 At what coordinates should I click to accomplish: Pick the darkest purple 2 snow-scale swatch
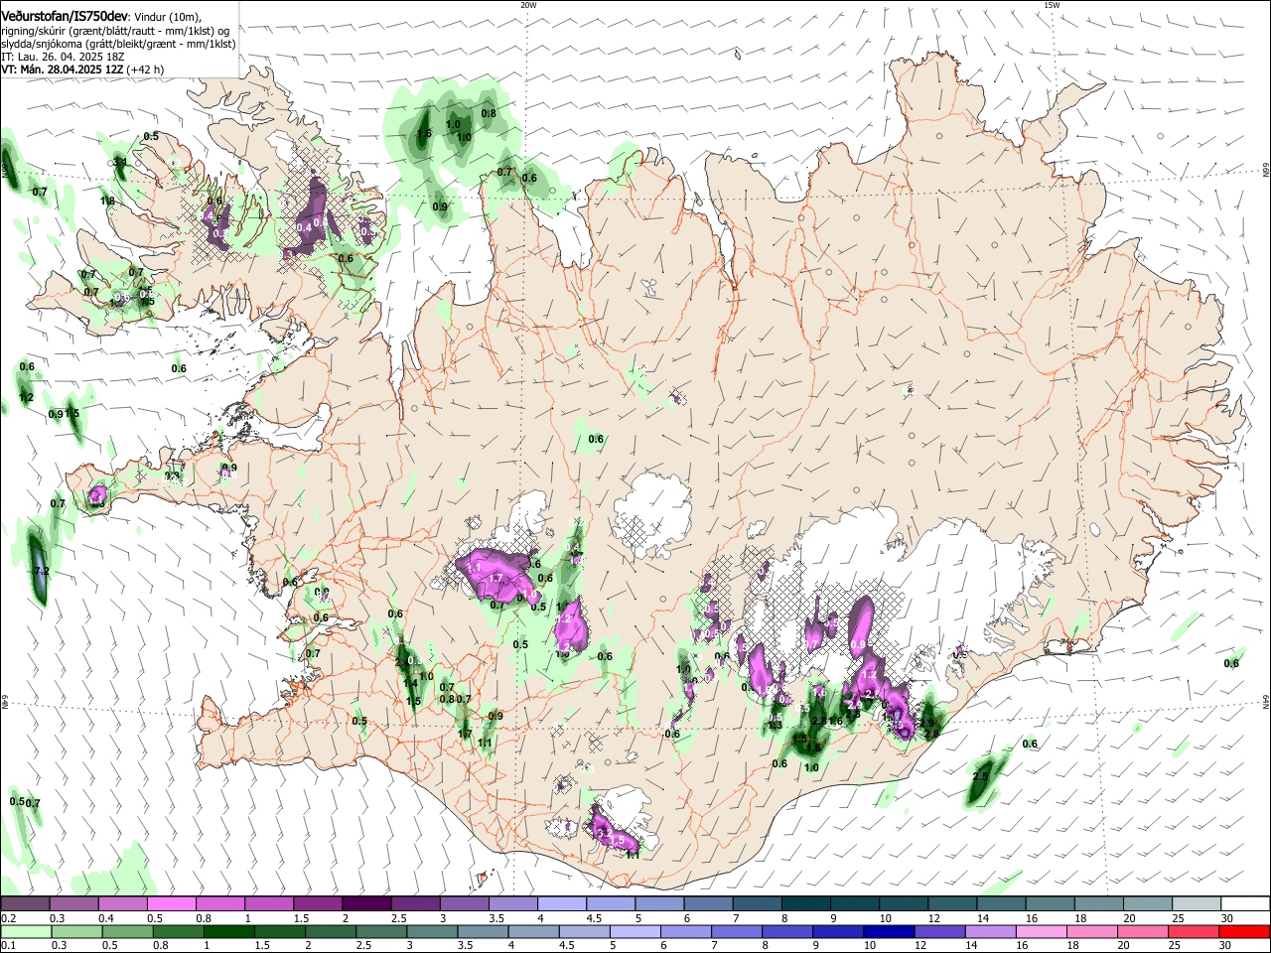point(366,904)
